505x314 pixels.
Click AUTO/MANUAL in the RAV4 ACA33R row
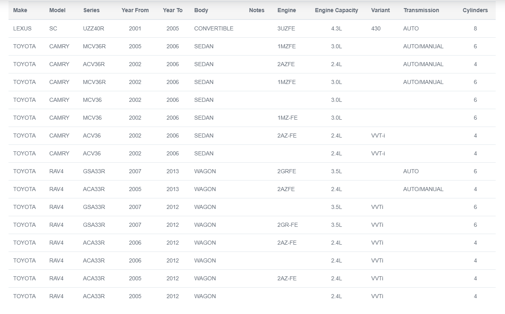click(423, 189)
